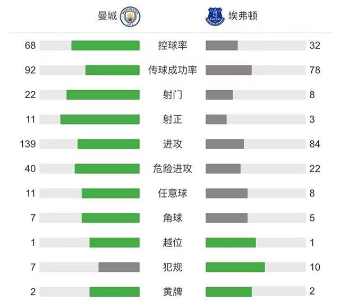
Task: Click the 射门 shots label
Action: [x=173, y=94]
